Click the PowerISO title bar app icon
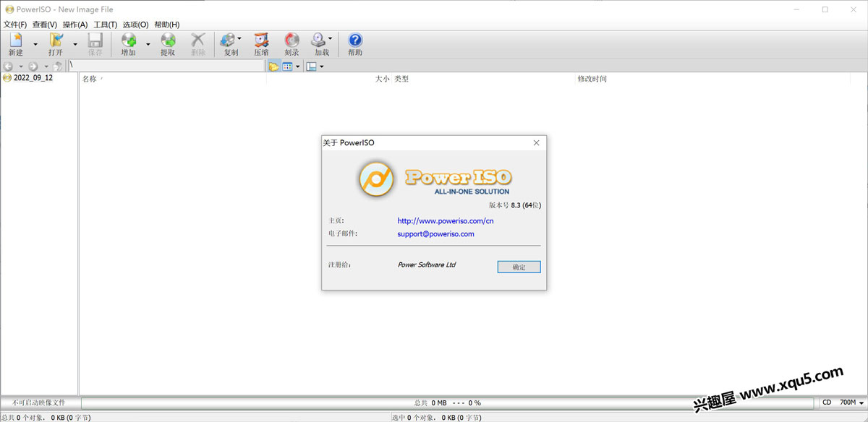Screen dimensions: 868x422 (x=9, y=9)
